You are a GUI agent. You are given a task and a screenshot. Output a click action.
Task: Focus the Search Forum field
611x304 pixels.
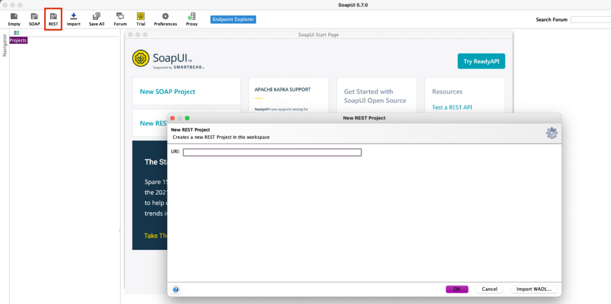[x=590, y=20]
